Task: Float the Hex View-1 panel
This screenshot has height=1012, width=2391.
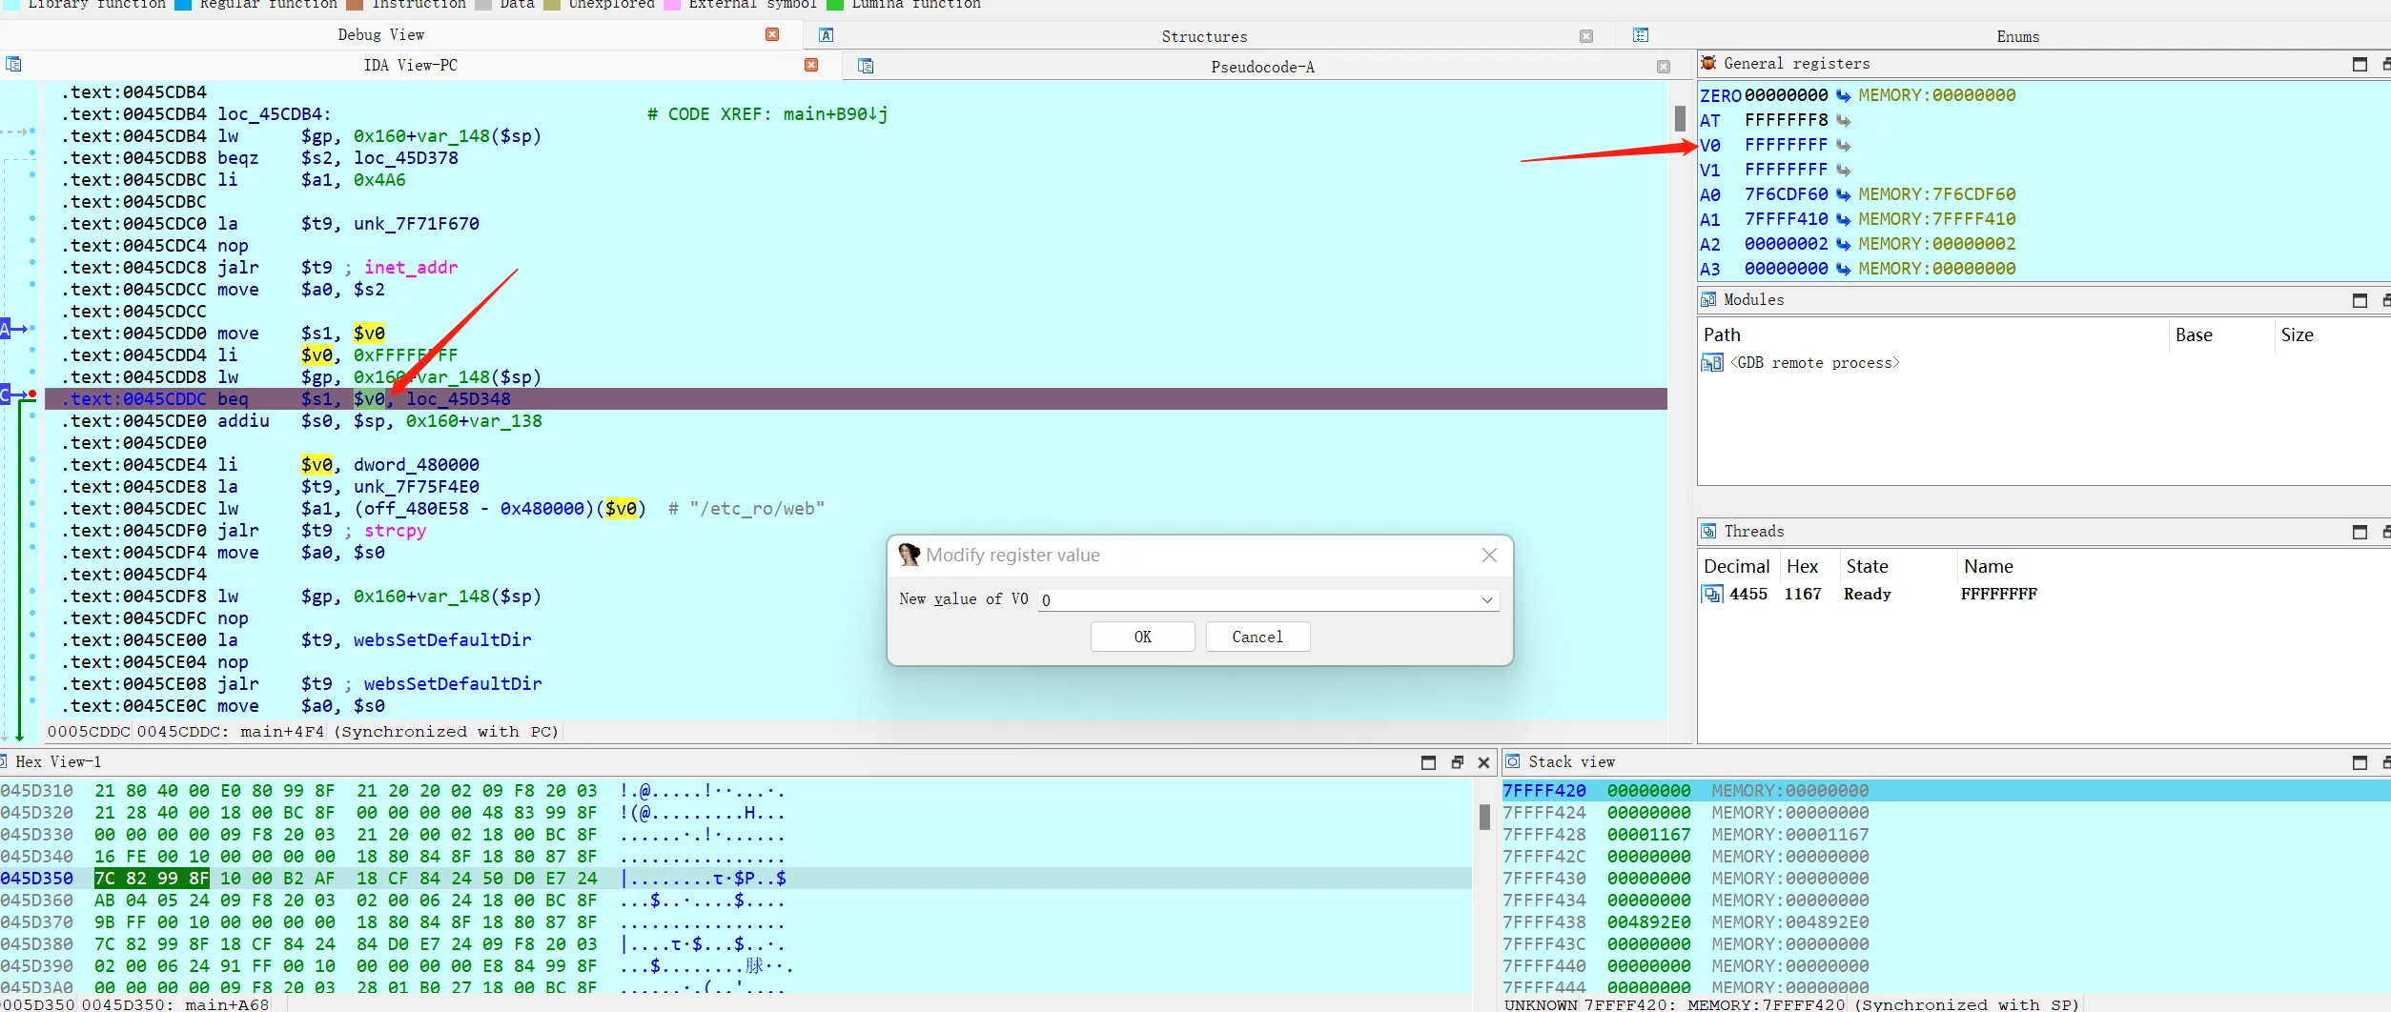Action: click(x=1457, y=762)
